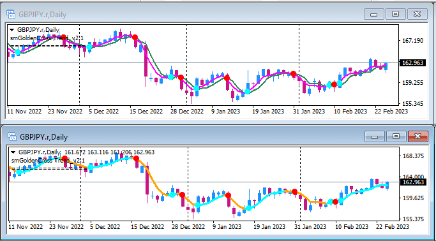Image resolution: width=436 pixels, height=241 pixels.
Task: Click the 162.963 price tag in upper chart
Action: (412, 62)
